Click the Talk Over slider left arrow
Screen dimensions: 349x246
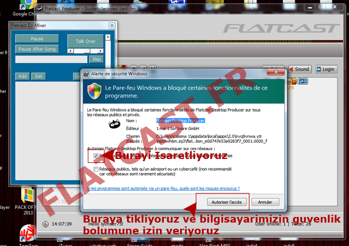tap(70, 51)
